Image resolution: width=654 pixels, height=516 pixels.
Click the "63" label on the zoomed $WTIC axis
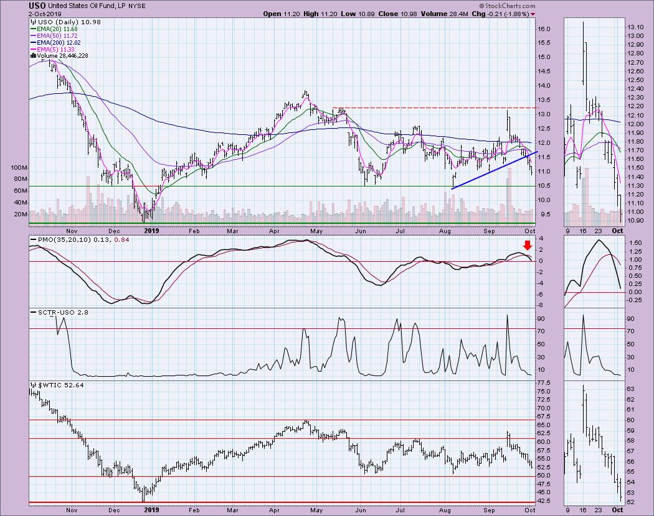(x=630, y=389)
